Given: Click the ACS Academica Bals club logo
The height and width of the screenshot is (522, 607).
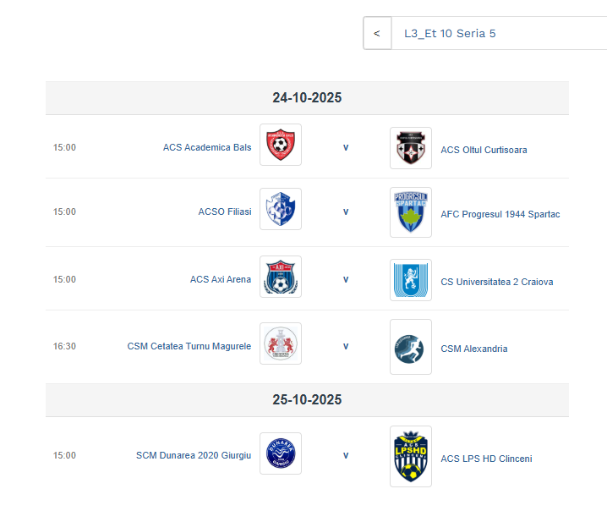Looking at the screenshot, I should click(x=281, y=145).
